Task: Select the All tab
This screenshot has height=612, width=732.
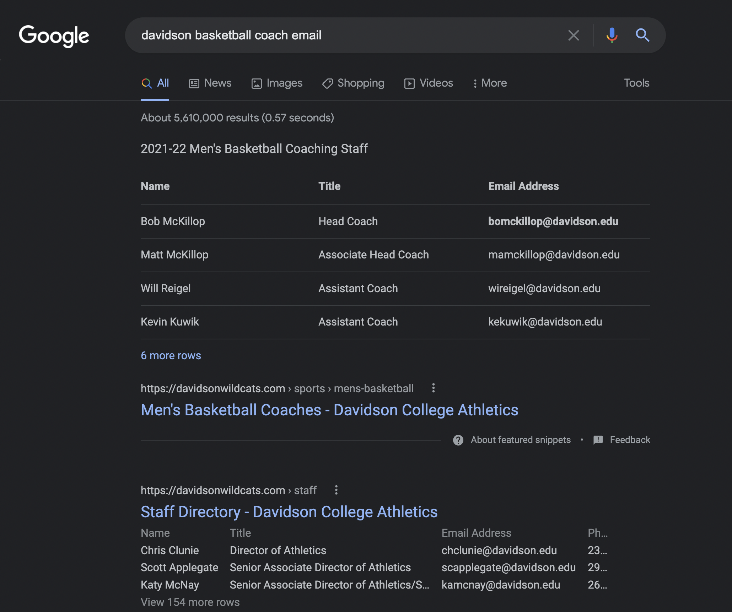Action: (x=155, y=83)
